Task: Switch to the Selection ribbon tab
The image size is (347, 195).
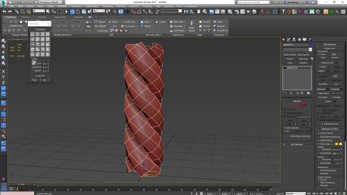Action: coord(42,17)
